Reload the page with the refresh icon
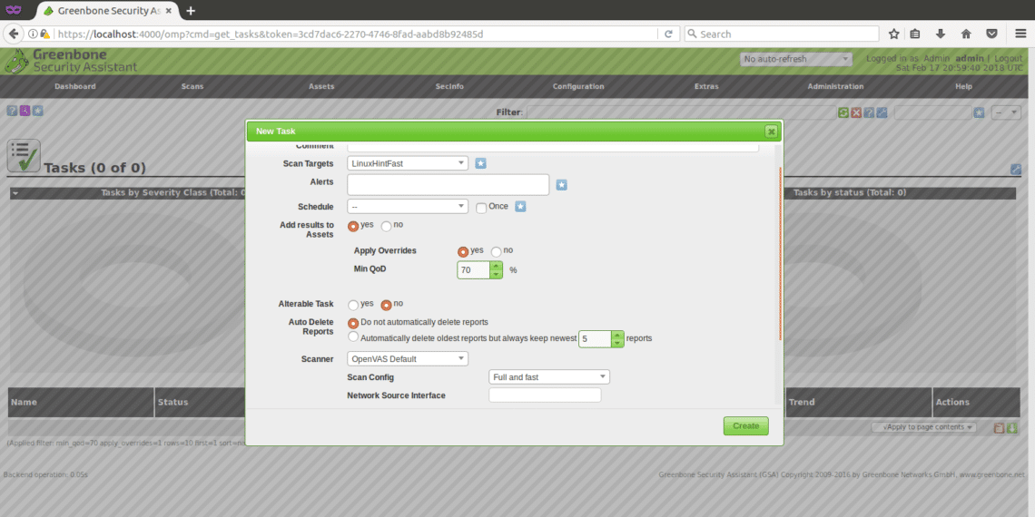Viewport: 1035px width, 517px height. point(668,34)
